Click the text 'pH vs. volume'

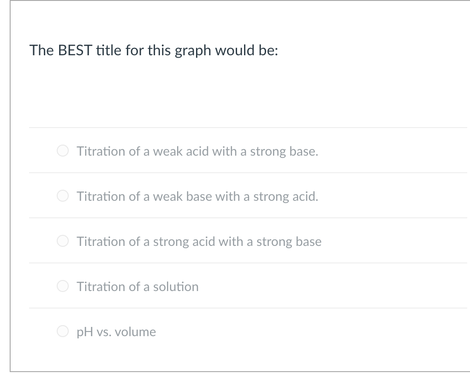pos(116,332)
